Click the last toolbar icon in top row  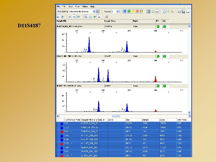[x=188, y=11]
